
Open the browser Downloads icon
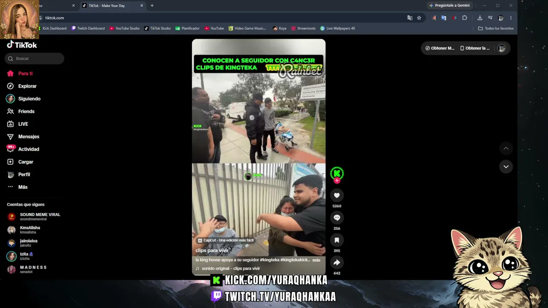480,18
